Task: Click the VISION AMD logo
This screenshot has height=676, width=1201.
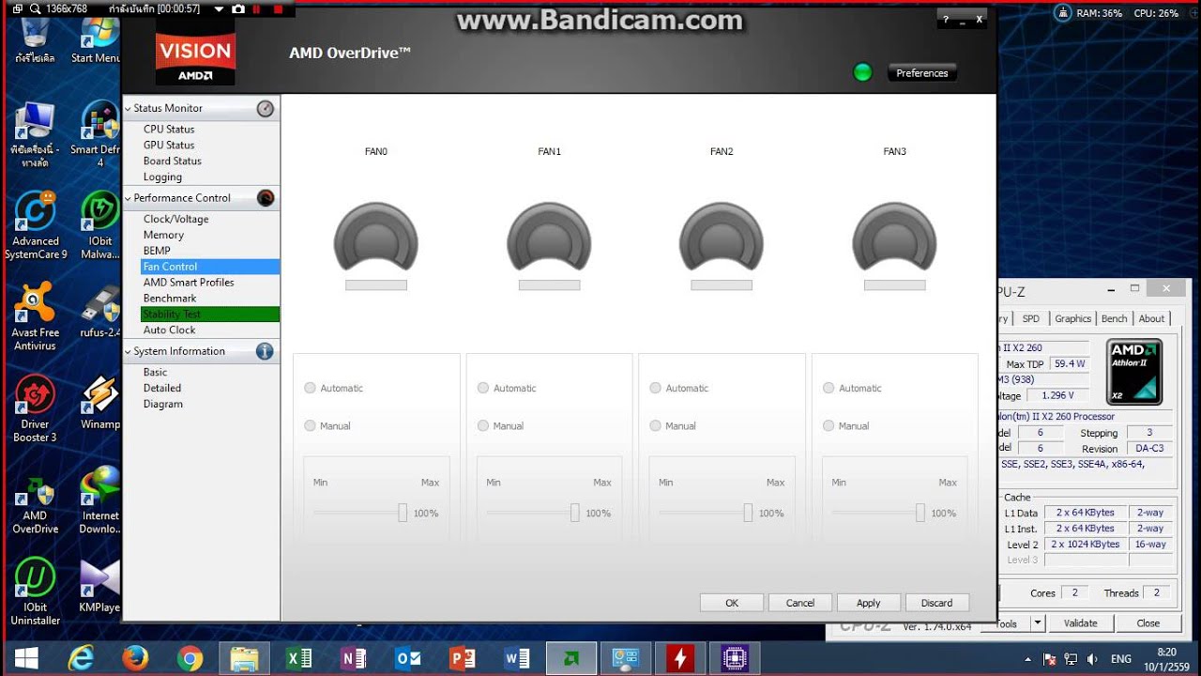Action: coord(195,55)
